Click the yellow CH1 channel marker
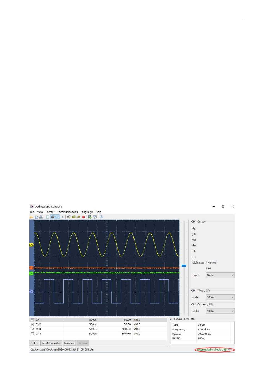The image size is (264, 382). coord(31,245)
